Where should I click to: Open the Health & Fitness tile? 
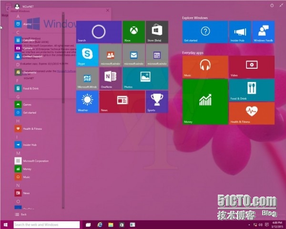point(252,113)
